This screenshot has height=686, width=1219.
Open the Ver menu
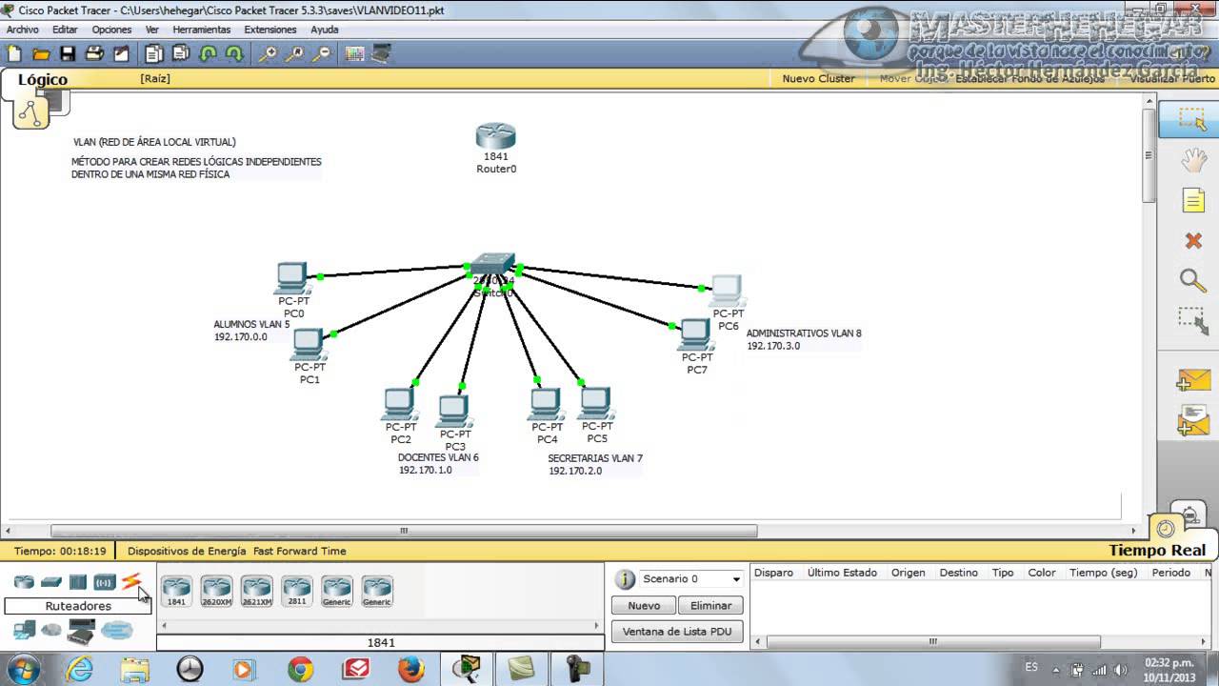tap(152, 30)
